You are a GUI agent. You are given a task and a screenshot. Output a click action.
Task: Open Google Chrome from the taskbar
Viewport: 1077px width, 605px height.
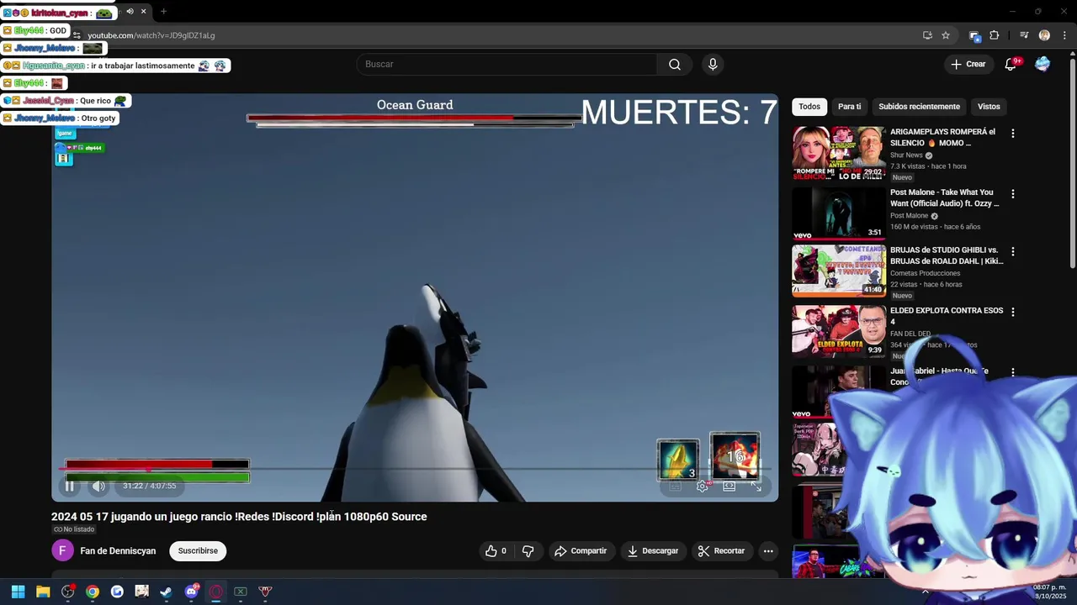[x=93, y=592]
